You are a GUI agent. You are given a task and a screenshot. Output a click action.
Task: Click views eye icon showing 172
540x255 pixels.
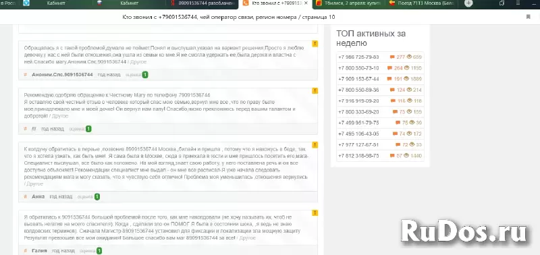pos(409,134)
